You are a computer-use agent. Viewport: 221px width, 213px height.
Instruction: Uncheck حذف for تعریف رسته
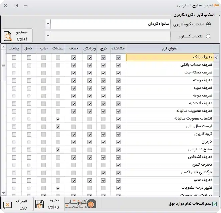click(x=73, y=81)
